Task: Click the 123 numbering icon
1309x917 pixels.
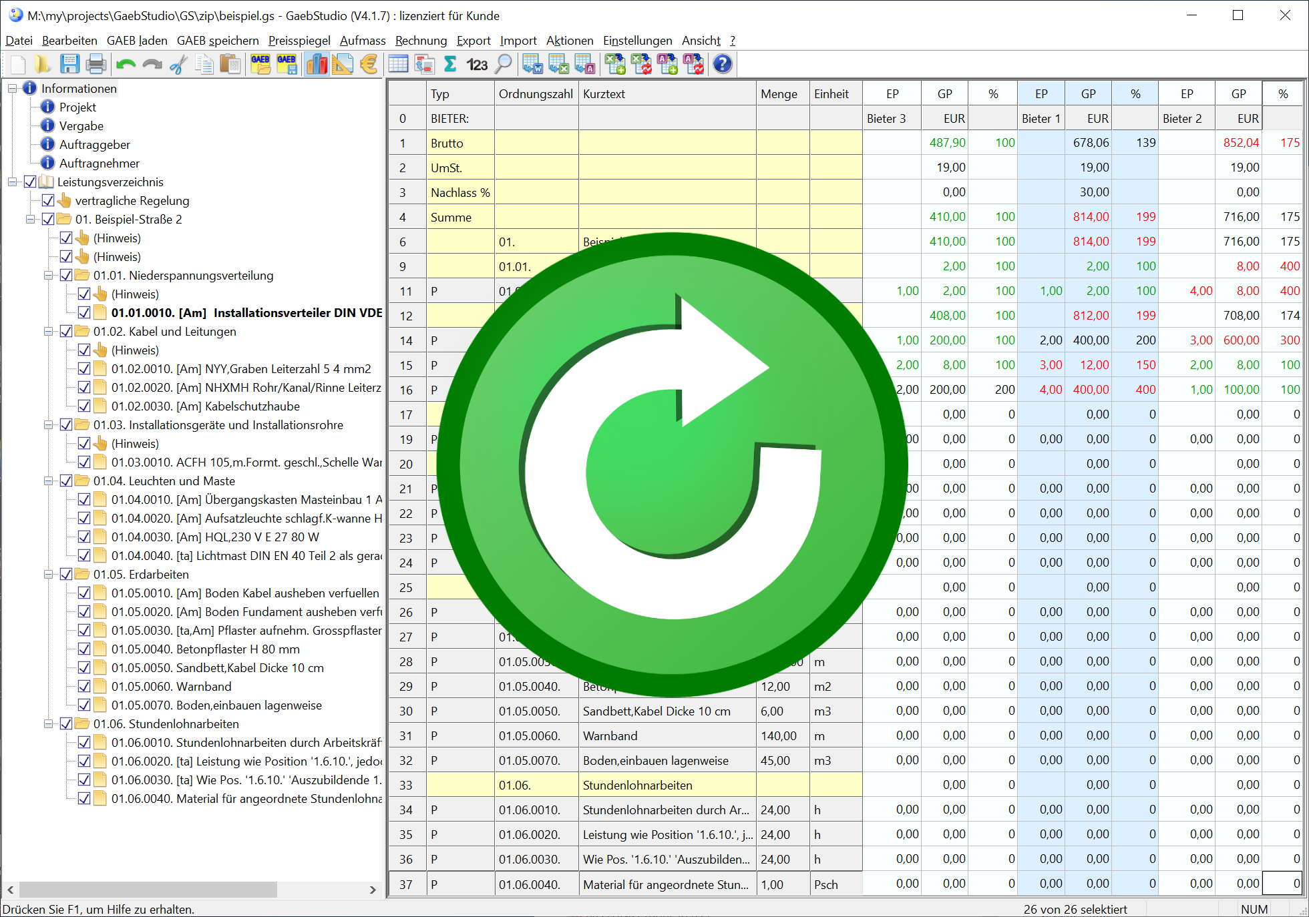Action: coord(477,65)
